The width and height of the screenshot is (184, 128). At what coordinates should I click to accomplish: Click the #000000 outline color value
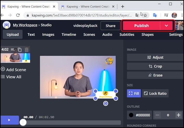click(143, 115)
